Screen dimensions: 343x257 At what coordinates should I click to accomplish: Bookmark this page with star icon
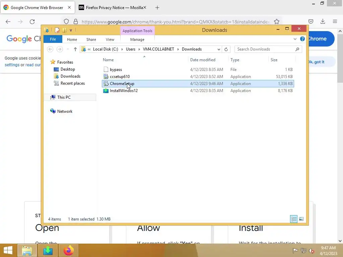coord(277,21)
